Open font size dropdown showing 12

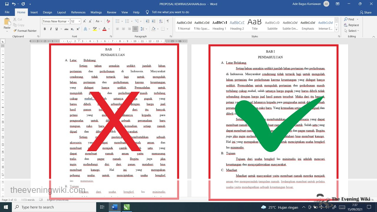point(80,21)
